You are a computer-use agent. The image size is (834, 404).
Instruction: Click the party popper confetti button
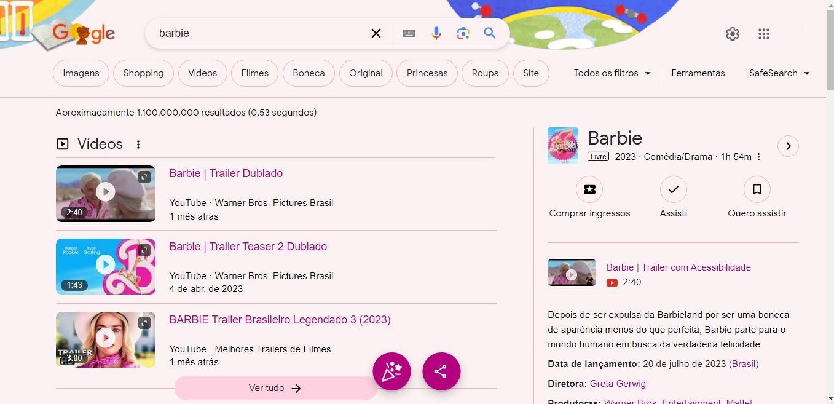(391, 371)
